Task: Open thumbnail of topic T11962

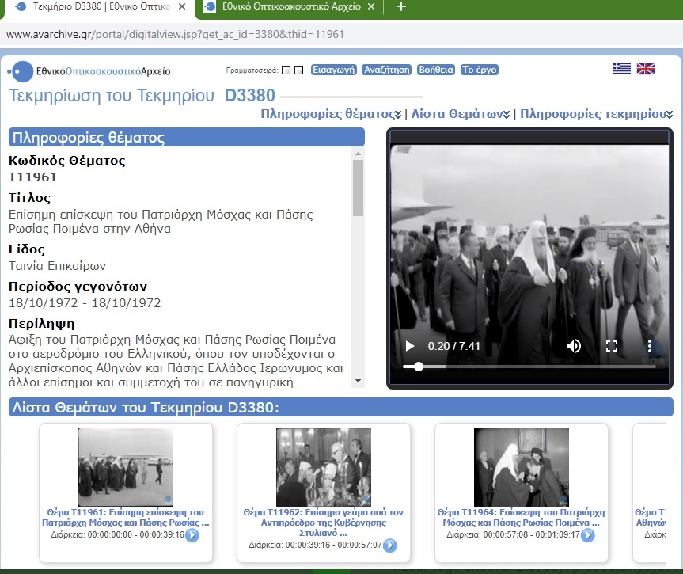Action: (x=324, y=467)
